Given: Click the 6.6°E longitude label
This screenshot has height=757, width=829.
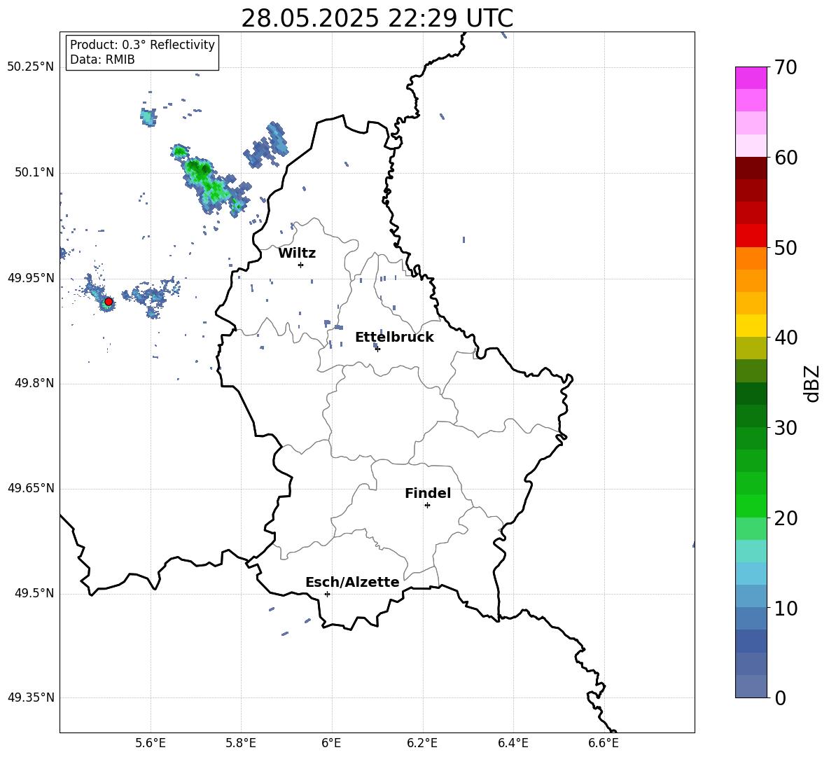Looking at the screenshot, I should point(604,743).
